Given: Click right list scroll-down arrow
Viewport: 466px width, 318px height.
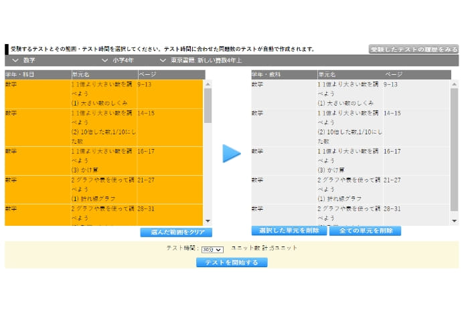Looking at the screenshot, I should click(455, 221).
